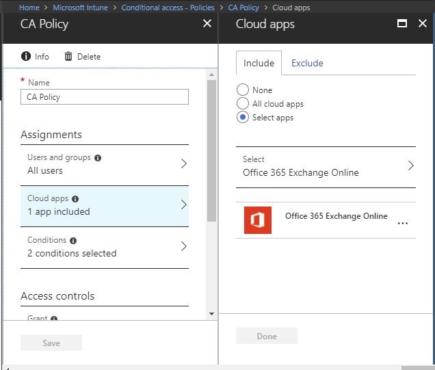Go to Home breadcrumb
This screenshot has width=435, height=370.
click(29, 8)
